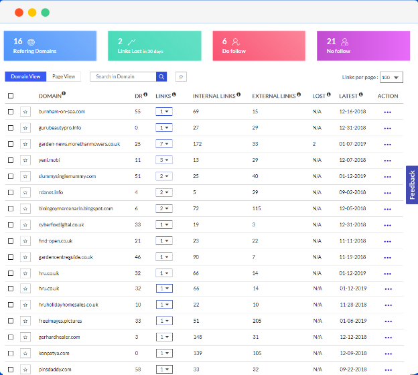
Task: Open the 6 Do follow card
Action: coord(259,46)
